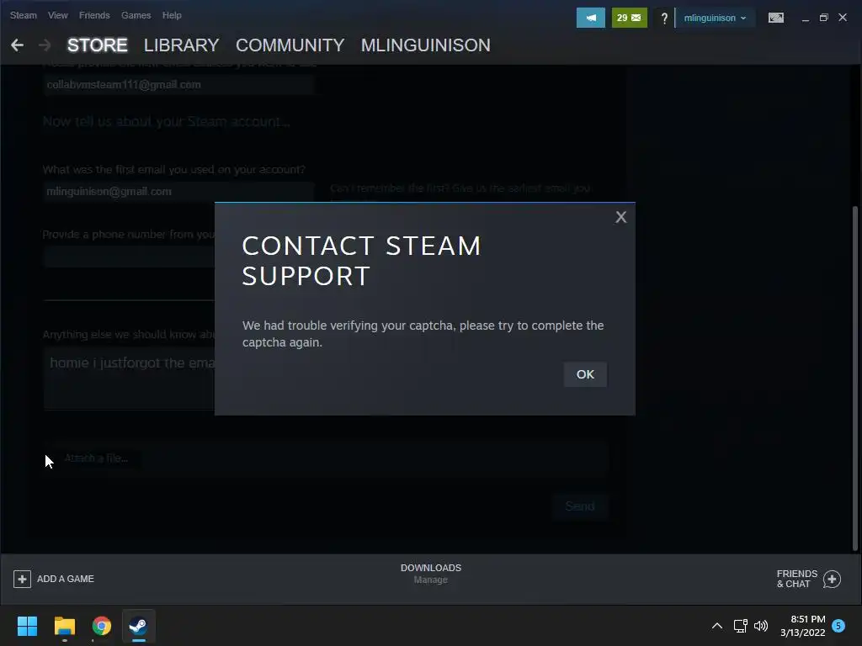Click the first email field mlinguinison@gmail.com
Viewport: 862px width, 646px height.
click(178, 191)
